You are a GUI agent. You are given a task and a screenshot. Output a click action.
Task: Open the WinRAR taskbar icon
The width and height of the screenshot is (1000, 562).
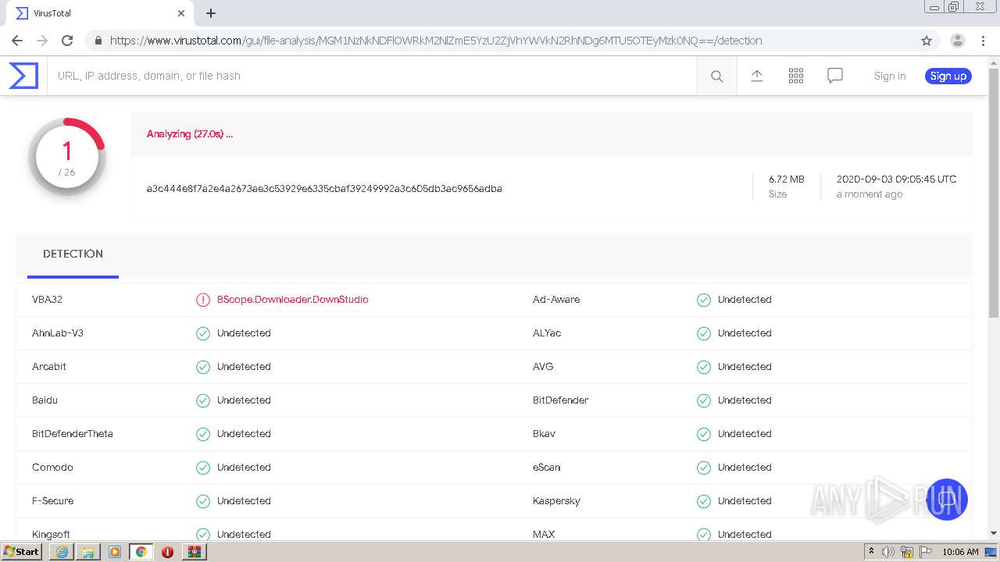(194, 552)
